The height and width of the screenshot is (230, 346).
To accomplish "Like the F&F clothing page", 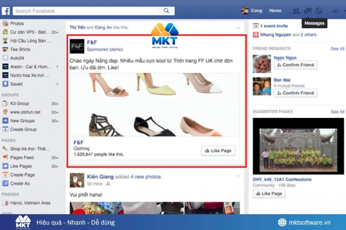I will pos(218,151).
